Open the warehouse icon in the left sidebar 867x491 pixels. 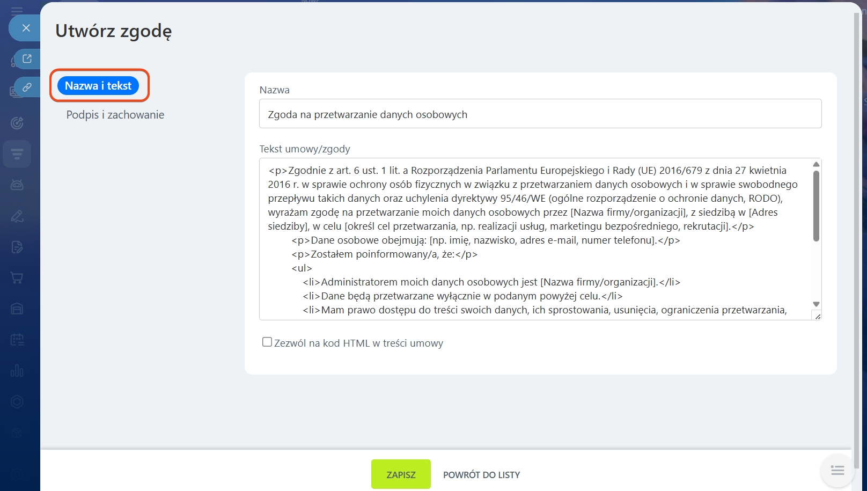click(x=17, y=309)
